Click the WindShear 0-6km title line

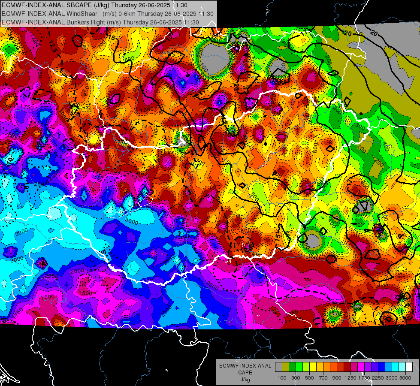point(107,14)
